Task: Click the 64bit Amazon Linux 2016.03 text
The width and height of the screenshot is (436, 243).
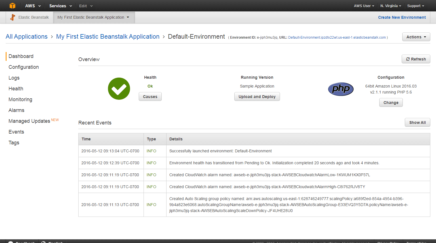Action: tap(391, 86)
